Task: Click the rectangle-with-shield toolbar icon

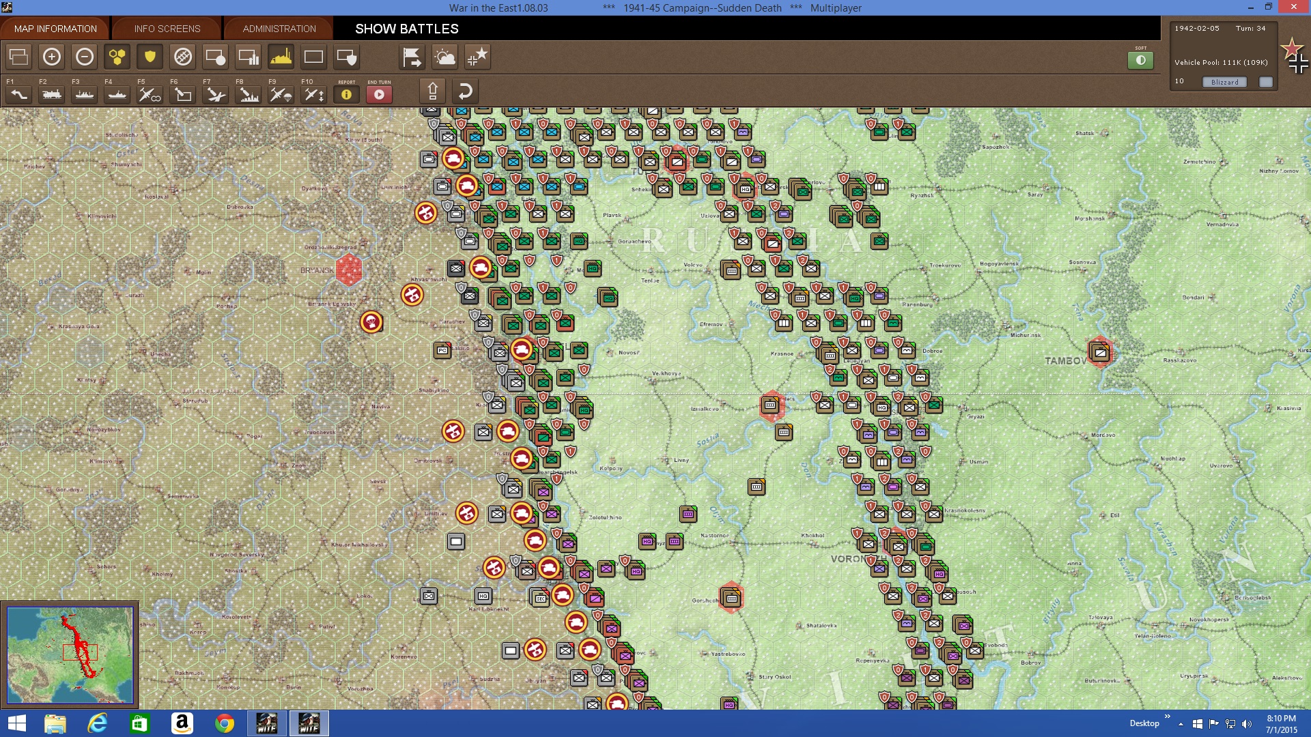Action: coord(347,57)
